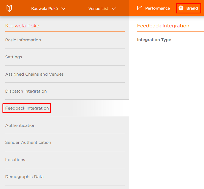The height and width of the screenshot is (189, 204).
Task: Click the Performance chart icon
Action: tap(140, 8)
